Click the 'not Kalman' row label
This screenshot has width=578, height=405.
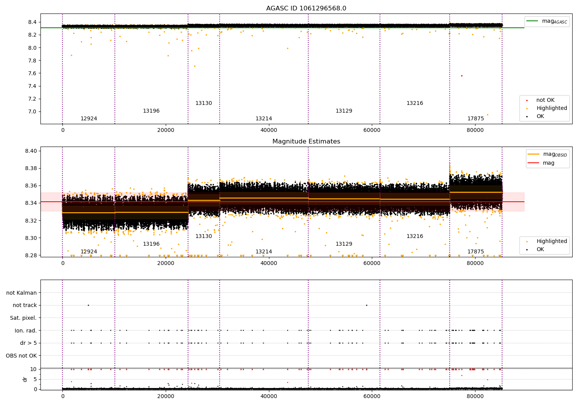[22, 293]
